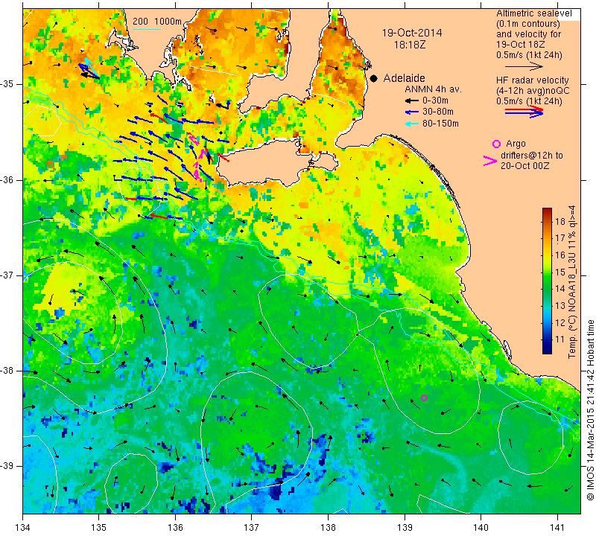Click the altimetric velocity black legend arrow
This screenshot has width=596, height=536.
tap(524, 66)
